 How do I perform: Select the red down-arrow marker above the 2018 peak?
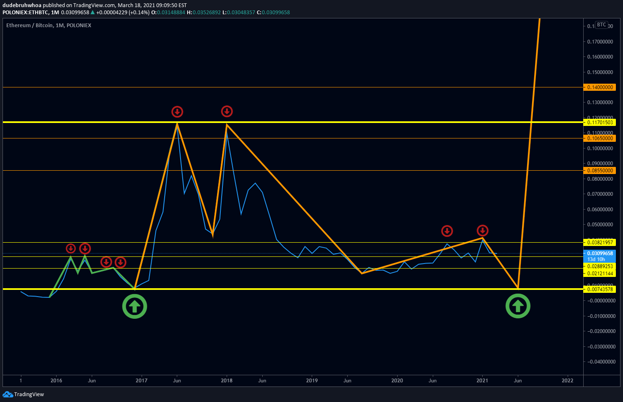pyautogui.click(x=227, y=111)
